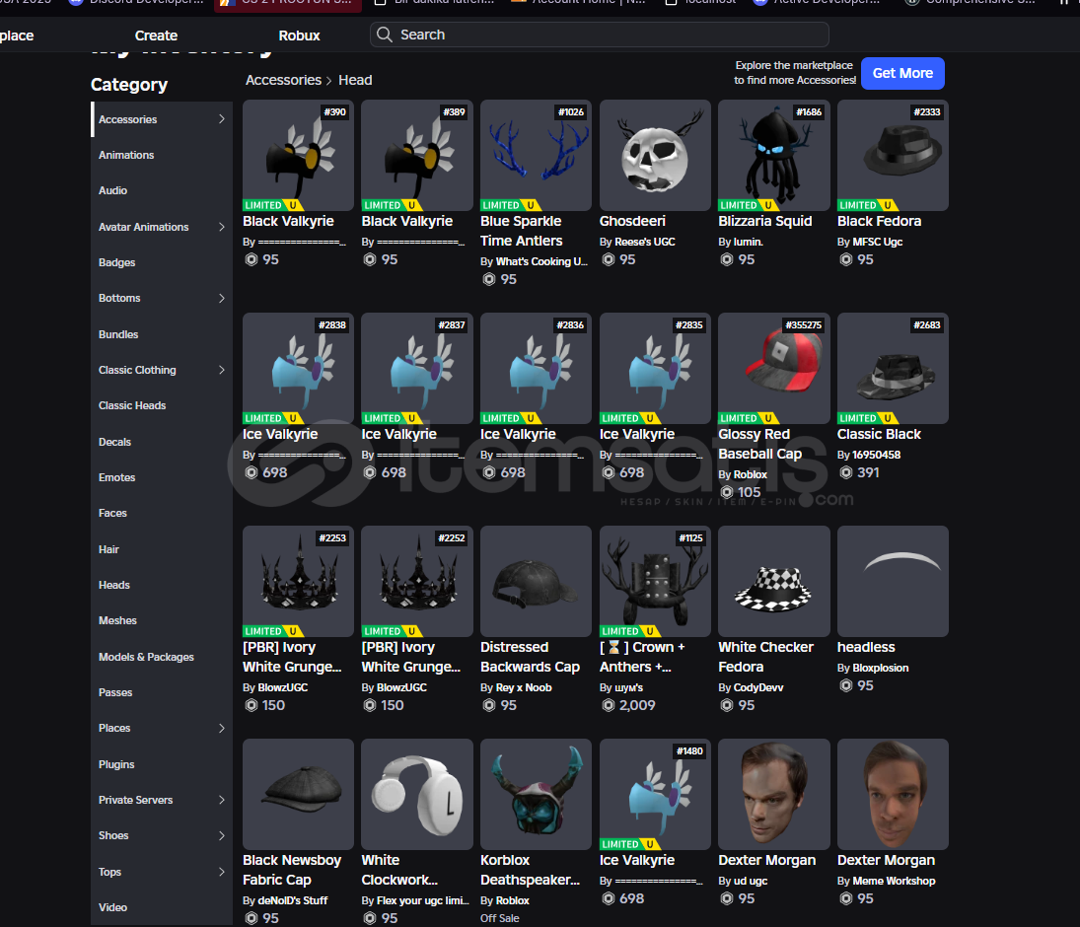The image size is (1080, 927).
Task: Select the Audio category
Action: click(161, 190)
